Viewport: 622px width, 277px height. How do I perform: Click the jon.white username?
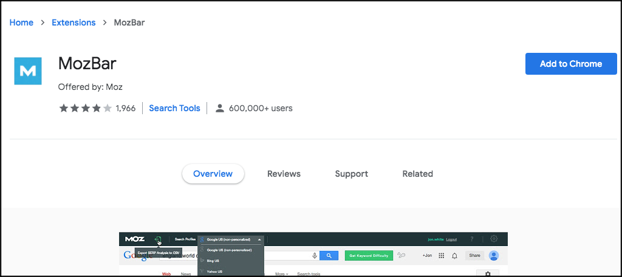pos(436,239)
